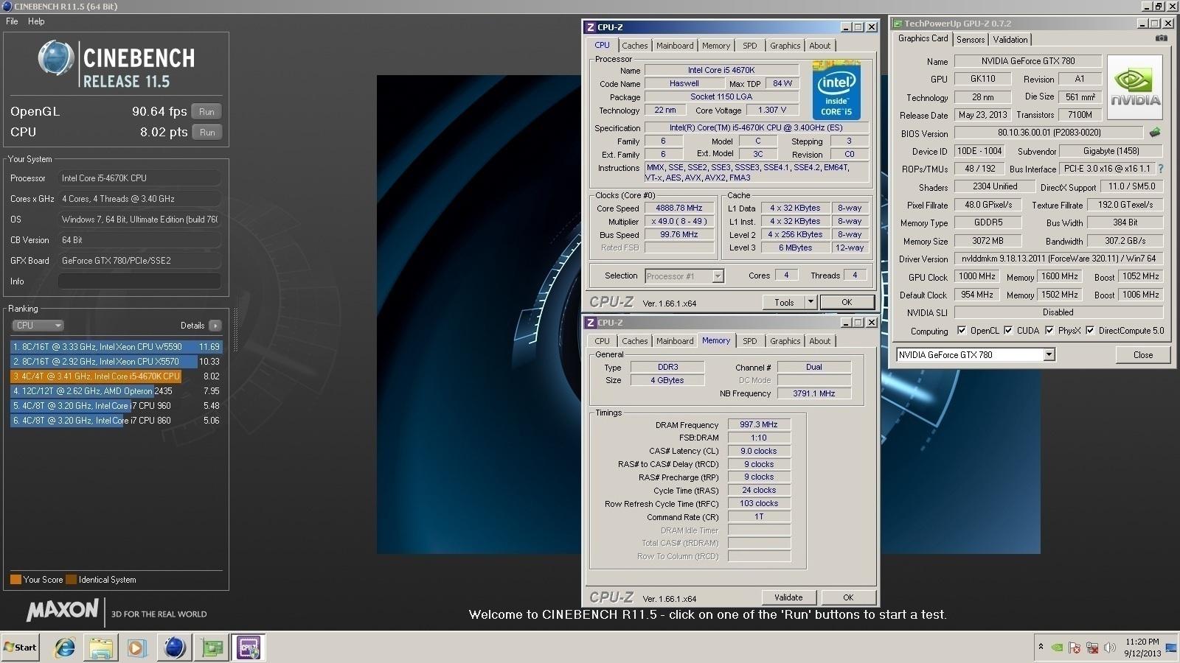Click the Core Speed 4888.78 MHz value
1180x663 pixels.
pos(679,208)
